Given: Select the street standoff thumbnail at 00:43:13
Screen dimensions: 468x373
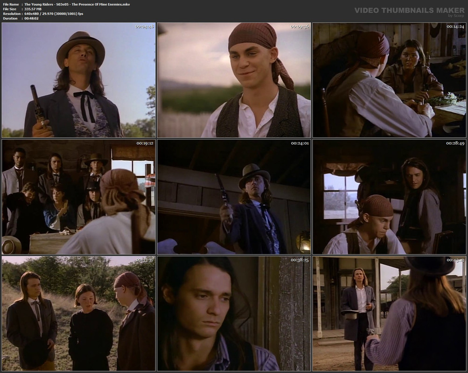Looking at the screenshot, I should (x=389, y=313).
